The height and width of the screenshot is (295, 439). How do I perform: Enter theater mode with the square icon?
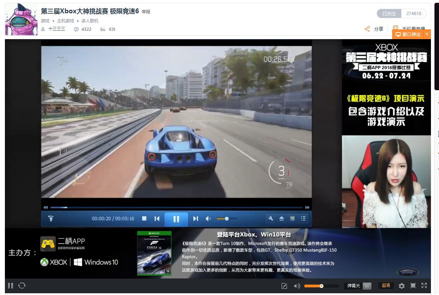pos(413,286)
